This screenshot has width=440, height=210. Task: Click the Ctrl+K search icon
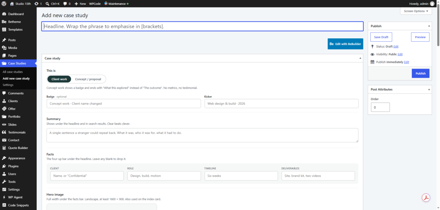48,3
